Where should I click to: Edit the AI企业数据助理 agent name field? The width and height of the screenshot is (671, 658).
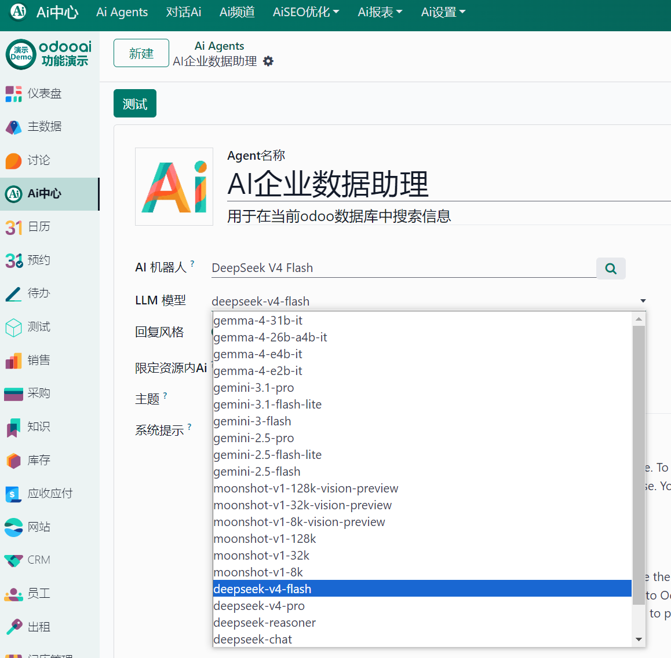[449, 184]
